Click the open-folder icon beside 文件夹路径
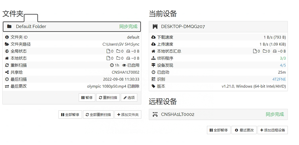This screenshot has height=145, width=299. (x=7, y=44)
